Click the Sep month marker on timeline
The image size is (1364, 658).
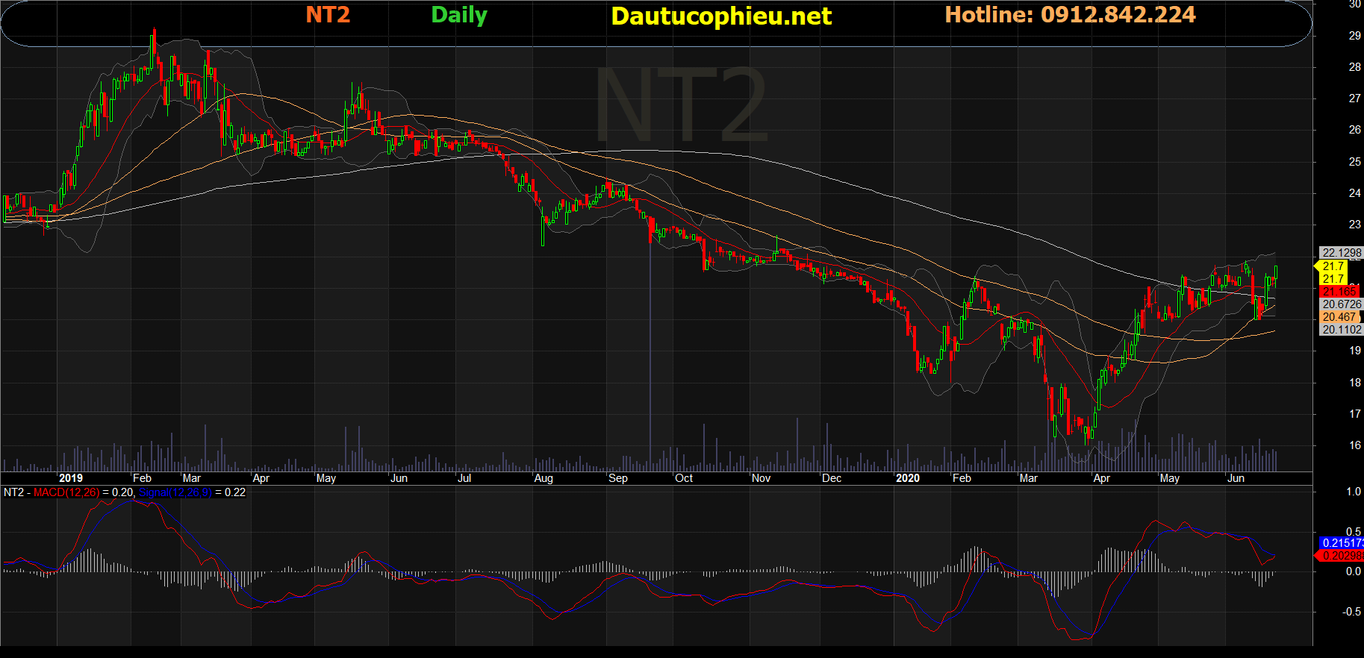point(618,478)
